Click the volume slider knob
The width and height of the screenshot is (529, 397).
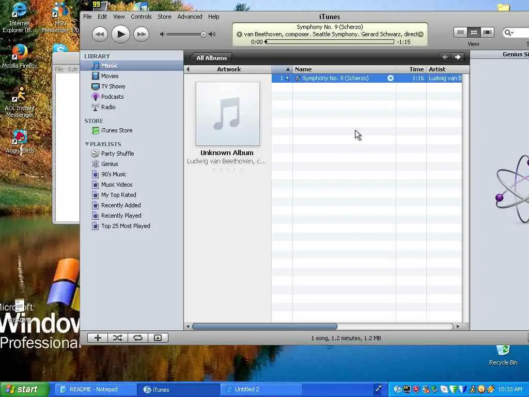(x=203, y=34)
